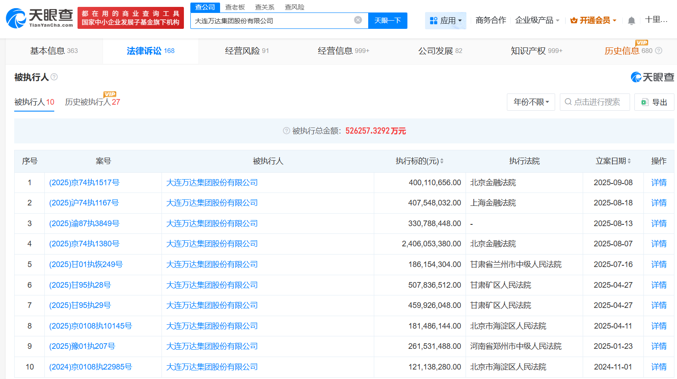Sort by 执行标的 column arrows
The width and height of the screenshot is (677, 379).
pos(442,161)
